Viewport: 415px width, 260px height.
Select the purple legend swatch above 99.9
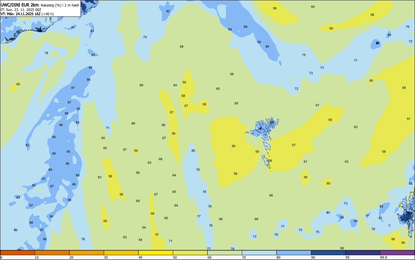coord(397,253)
